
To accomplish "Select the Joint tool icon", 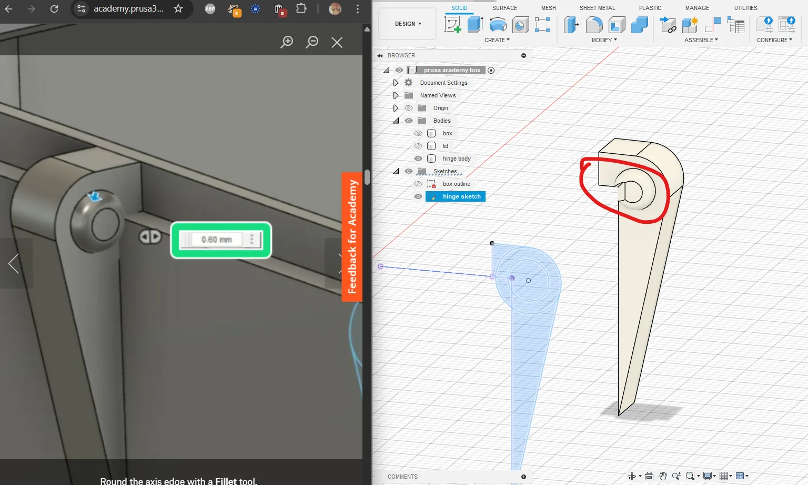I will [713, 25].
